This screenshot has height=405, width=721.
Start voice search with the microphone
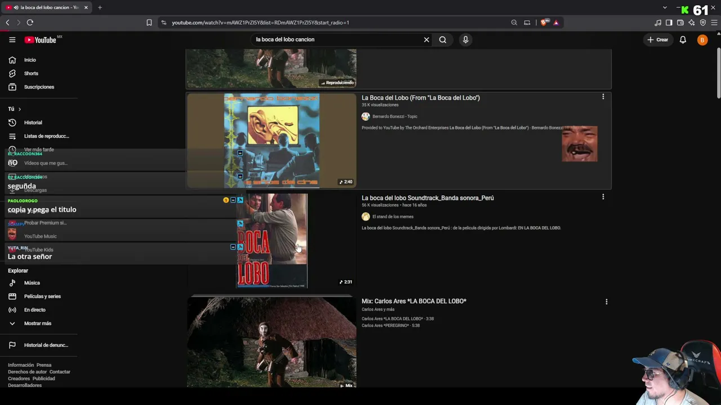[x=465, y=39]
